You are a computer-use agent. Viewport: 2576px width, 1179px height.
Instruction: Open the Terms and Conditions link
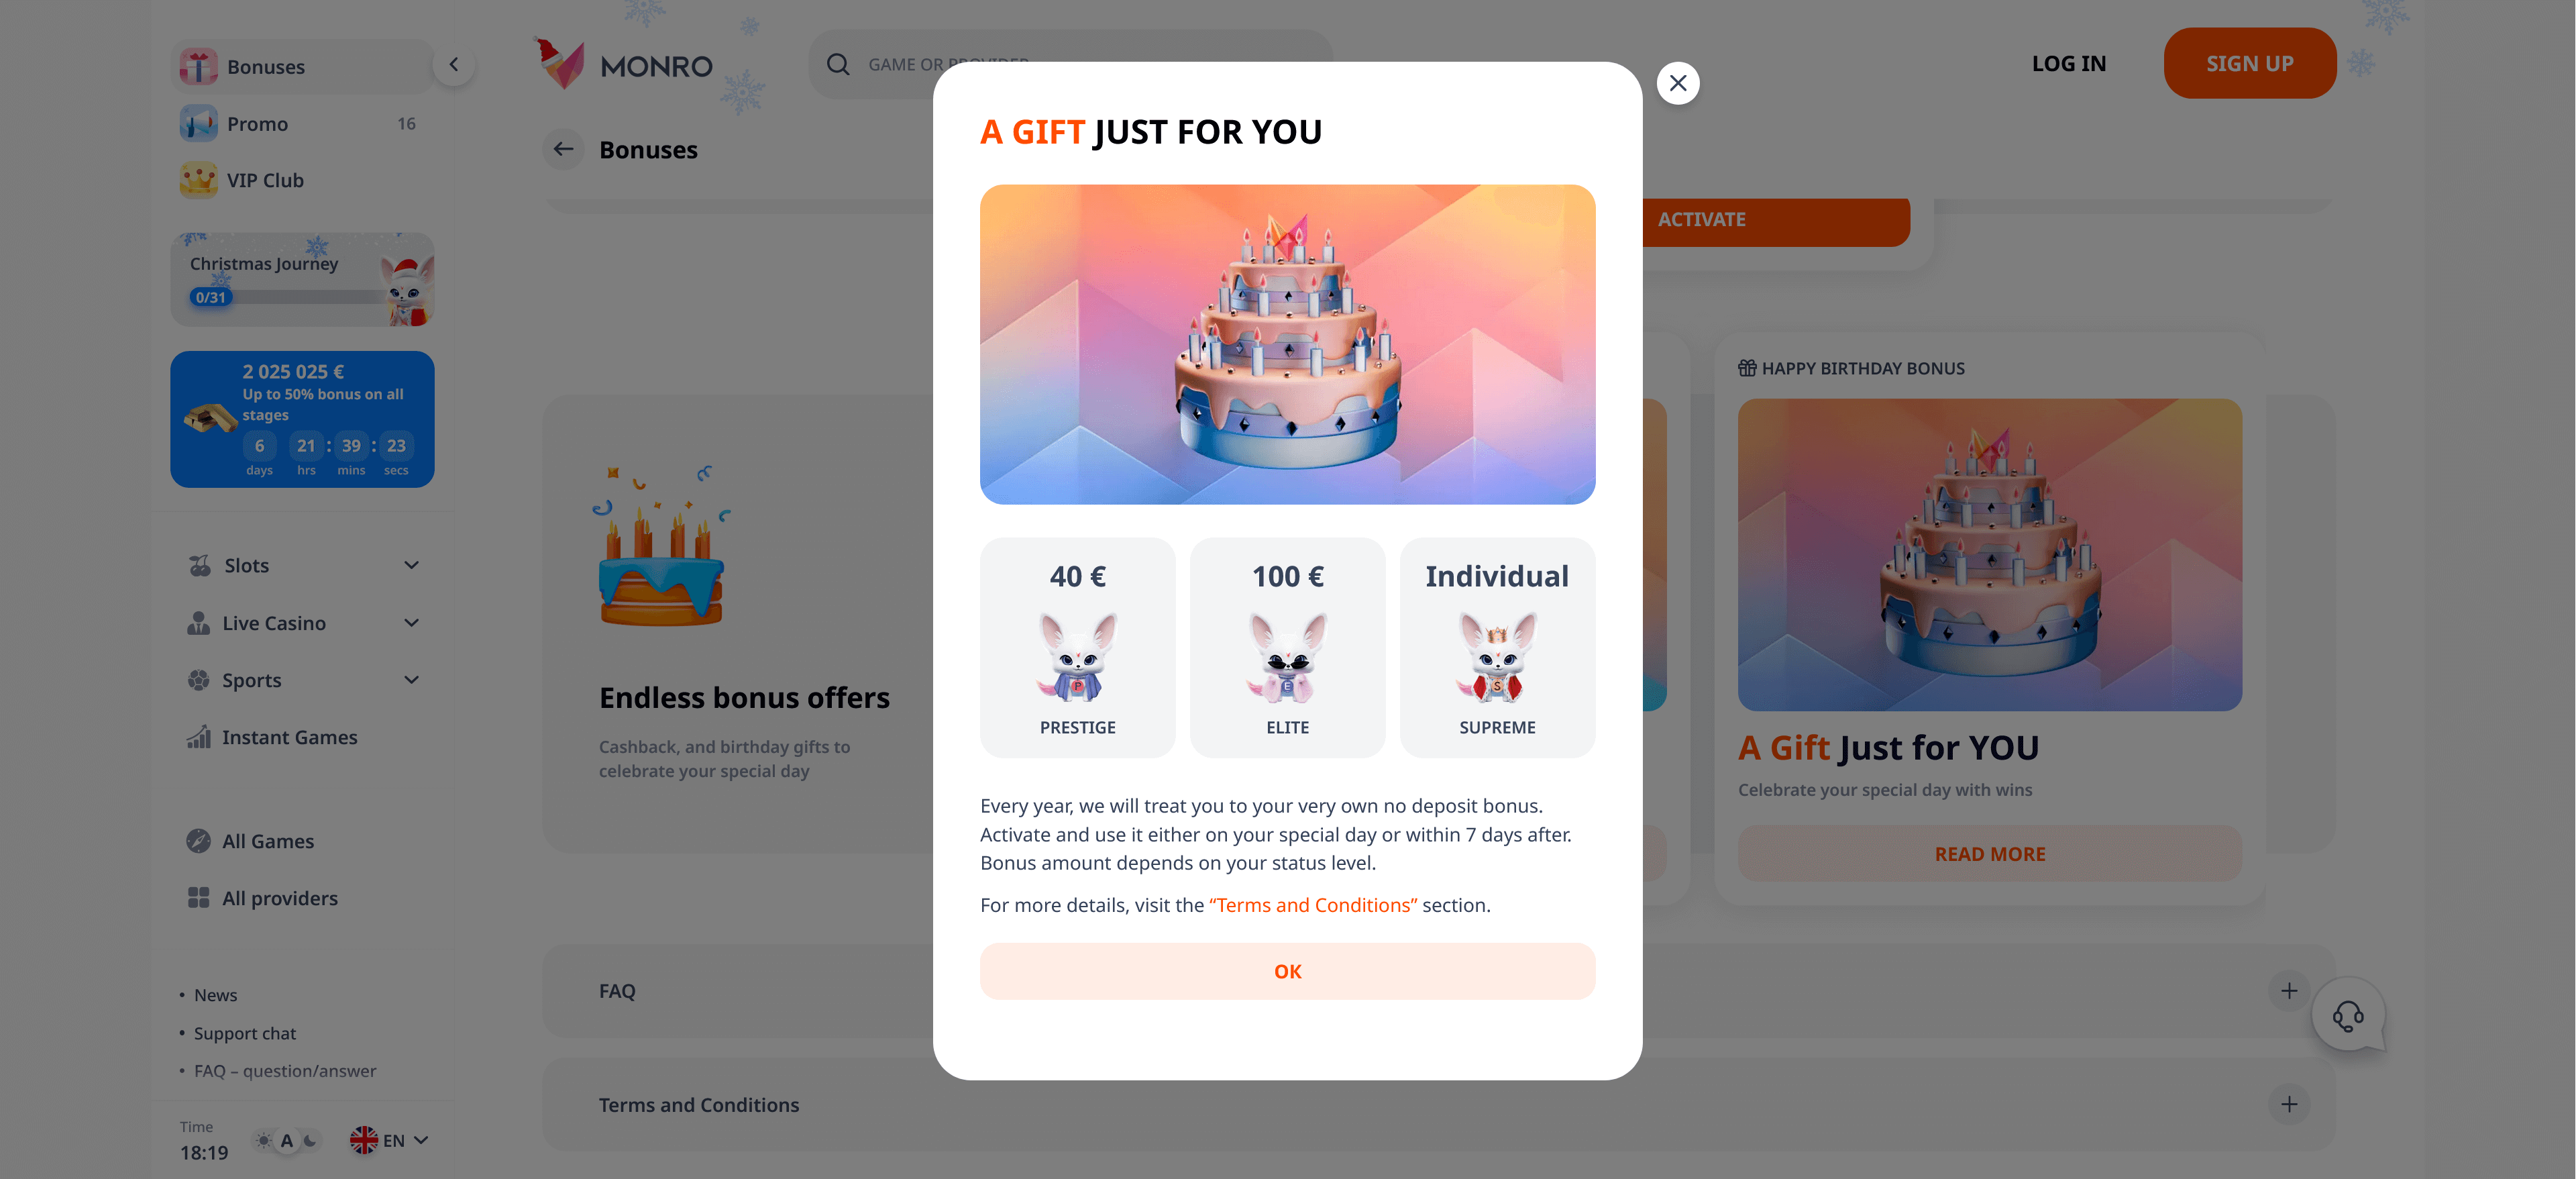(1313, 905)
